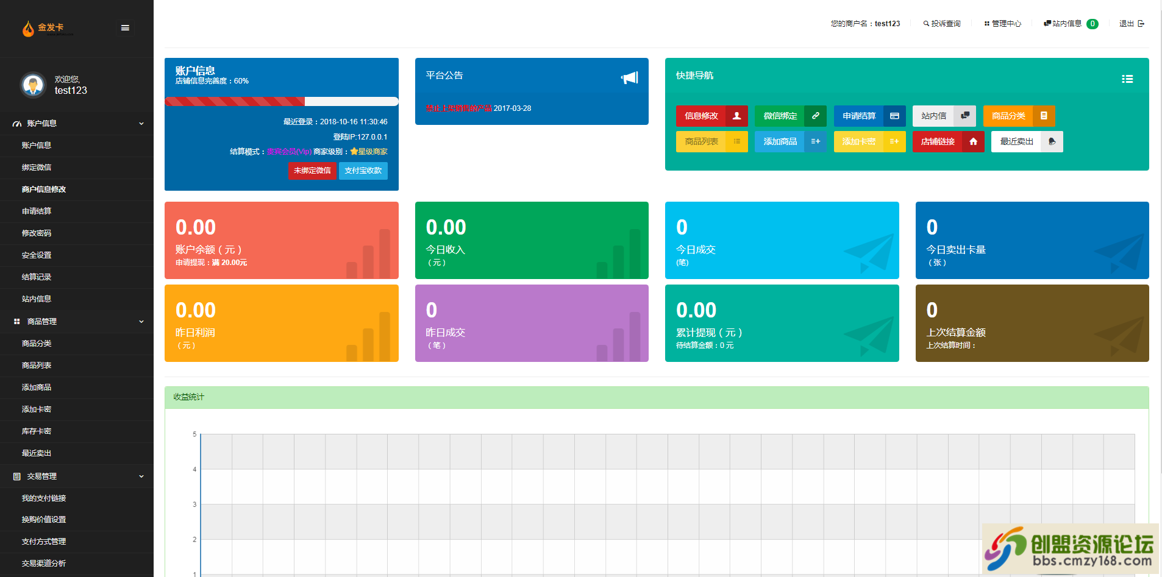Click the 今日卖出卡量 stat card
The width and height of the screenshot is (1162, 577).
click(x=1032, y=240)
